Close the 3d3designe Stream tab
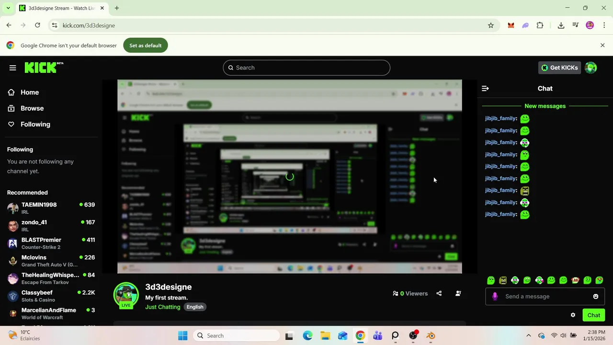613x345 pixels. click(x=102, y=8)
